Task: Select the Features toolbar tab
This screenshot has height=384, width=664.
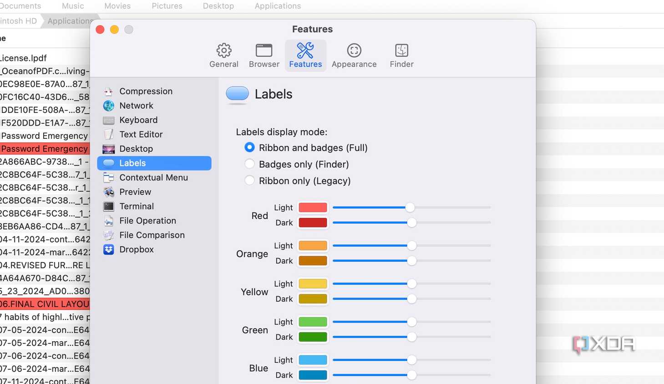Action: click(x=305, y=56)
